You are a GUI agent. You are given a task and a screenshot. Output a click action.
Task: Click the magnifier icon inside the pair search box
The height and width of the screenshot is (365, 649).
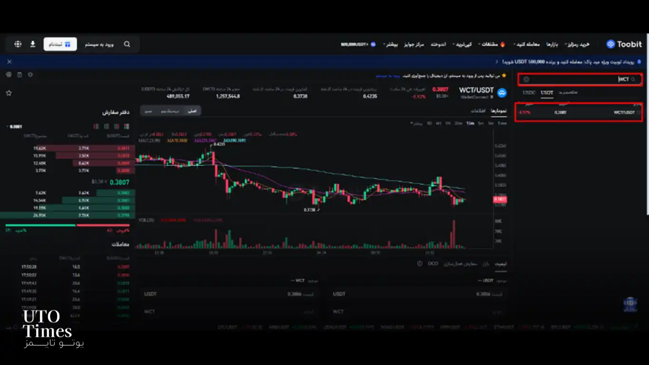tap(633, 79)
